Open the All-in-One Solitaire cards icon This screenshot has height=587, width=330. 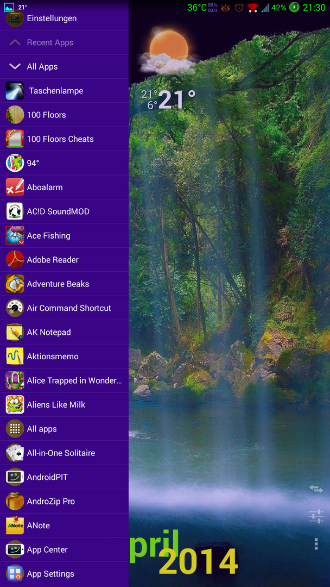(x=15, y=453)
